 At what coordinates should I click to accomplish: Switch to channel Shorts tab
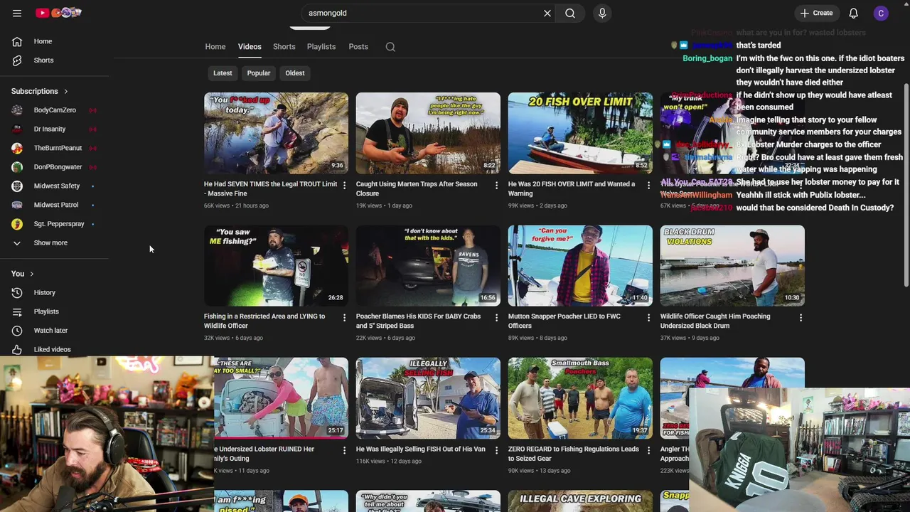(x=284, y=47)
